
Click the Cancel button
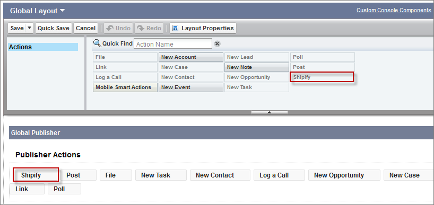coord(85,28)
